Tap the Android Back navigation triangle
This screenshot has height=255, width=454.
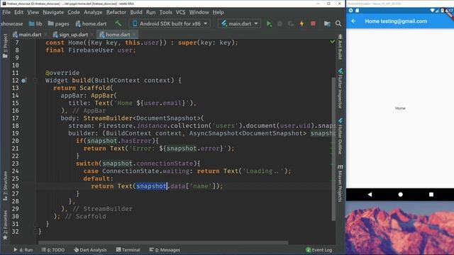coord(370,195)
